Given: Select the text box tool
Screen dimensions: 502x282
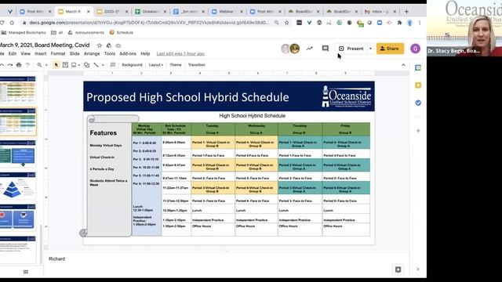Looking at the screenshot, I should [x=65, y=65].
